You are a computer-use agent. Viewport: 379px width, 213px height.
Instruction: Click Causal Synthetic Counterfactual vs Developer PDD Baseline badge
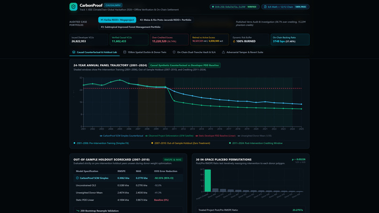(x=184, y=65)
